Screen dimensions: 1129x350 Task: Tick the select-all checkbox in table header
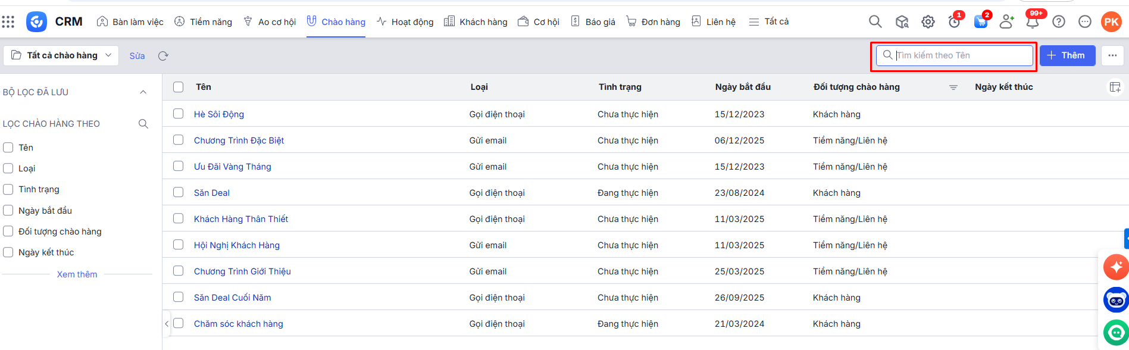point(178,87)
